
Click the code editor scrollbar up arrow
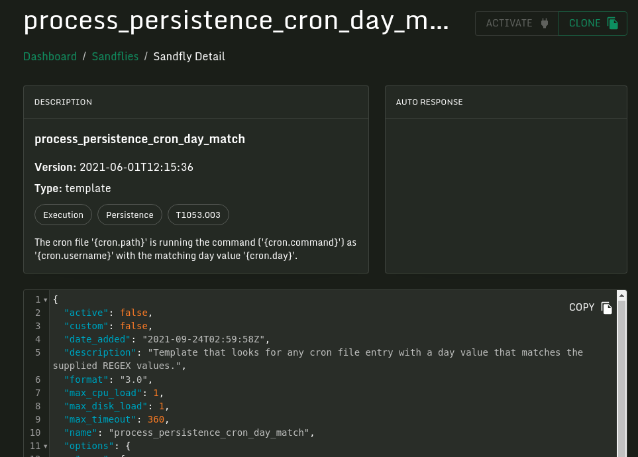click(x=621, y=295)
